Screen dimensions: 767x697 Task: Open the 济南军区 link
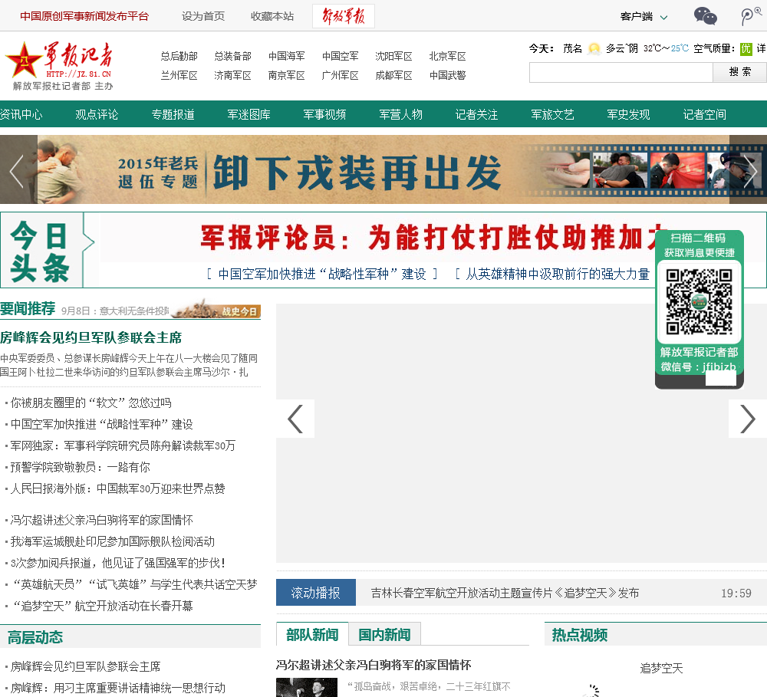point(233,75)
